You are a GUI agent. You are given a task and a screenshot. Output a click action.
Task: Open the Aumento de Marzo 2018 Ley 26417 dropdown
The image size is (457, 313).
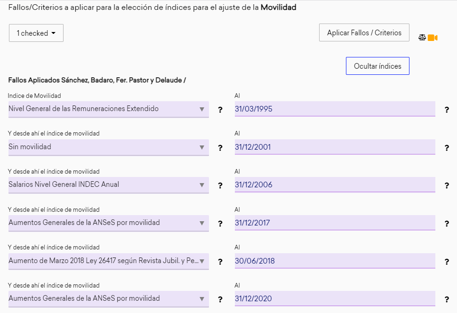[x=108, y=261]
